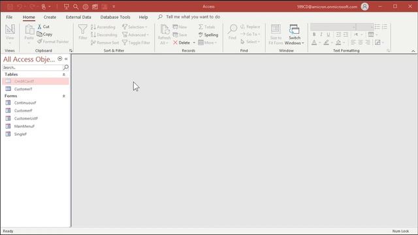Click the red X Delete command
The width and height of the screenshot is (418, 235).
(x=182, y=42)
